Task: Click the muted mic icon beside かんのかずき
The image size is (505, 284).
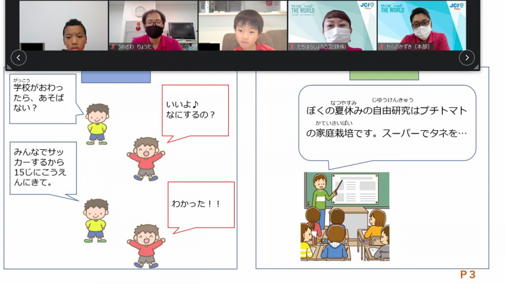Action: point(381,47)
